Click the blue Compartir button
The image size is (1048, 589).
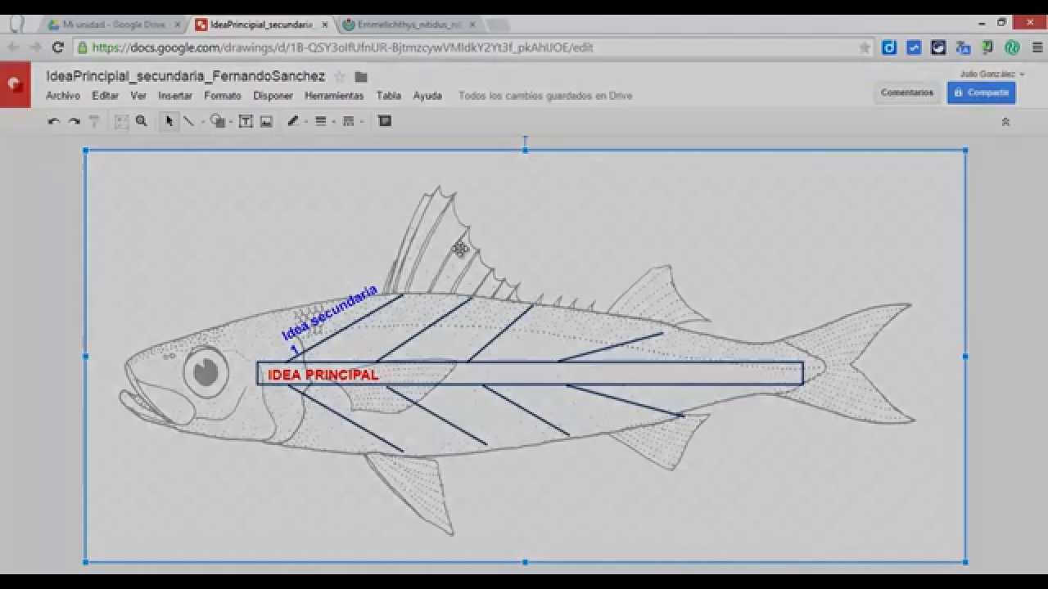[x=981, y=92]
